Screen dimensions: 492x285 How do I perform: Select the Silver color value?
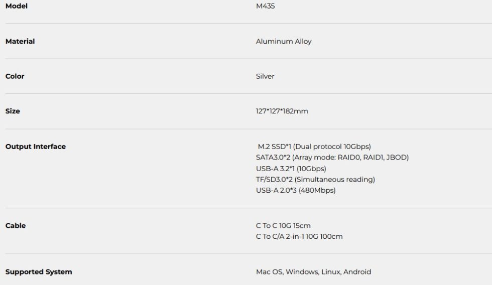265,76
